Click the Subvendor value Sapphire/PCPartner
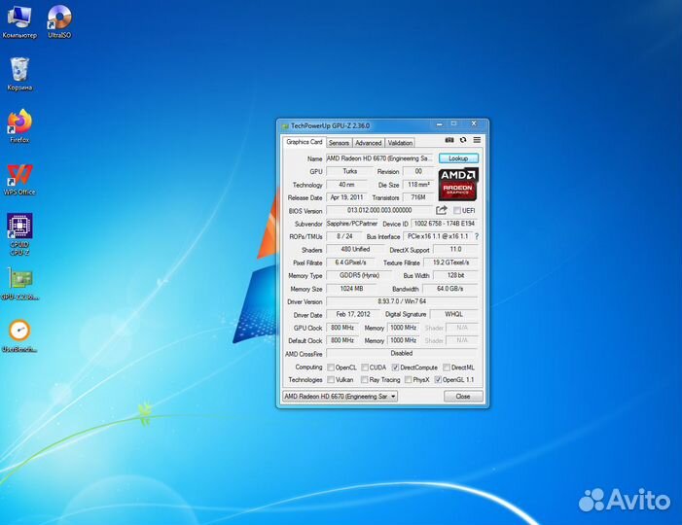682x525 pixels. [x=352, y=224]
